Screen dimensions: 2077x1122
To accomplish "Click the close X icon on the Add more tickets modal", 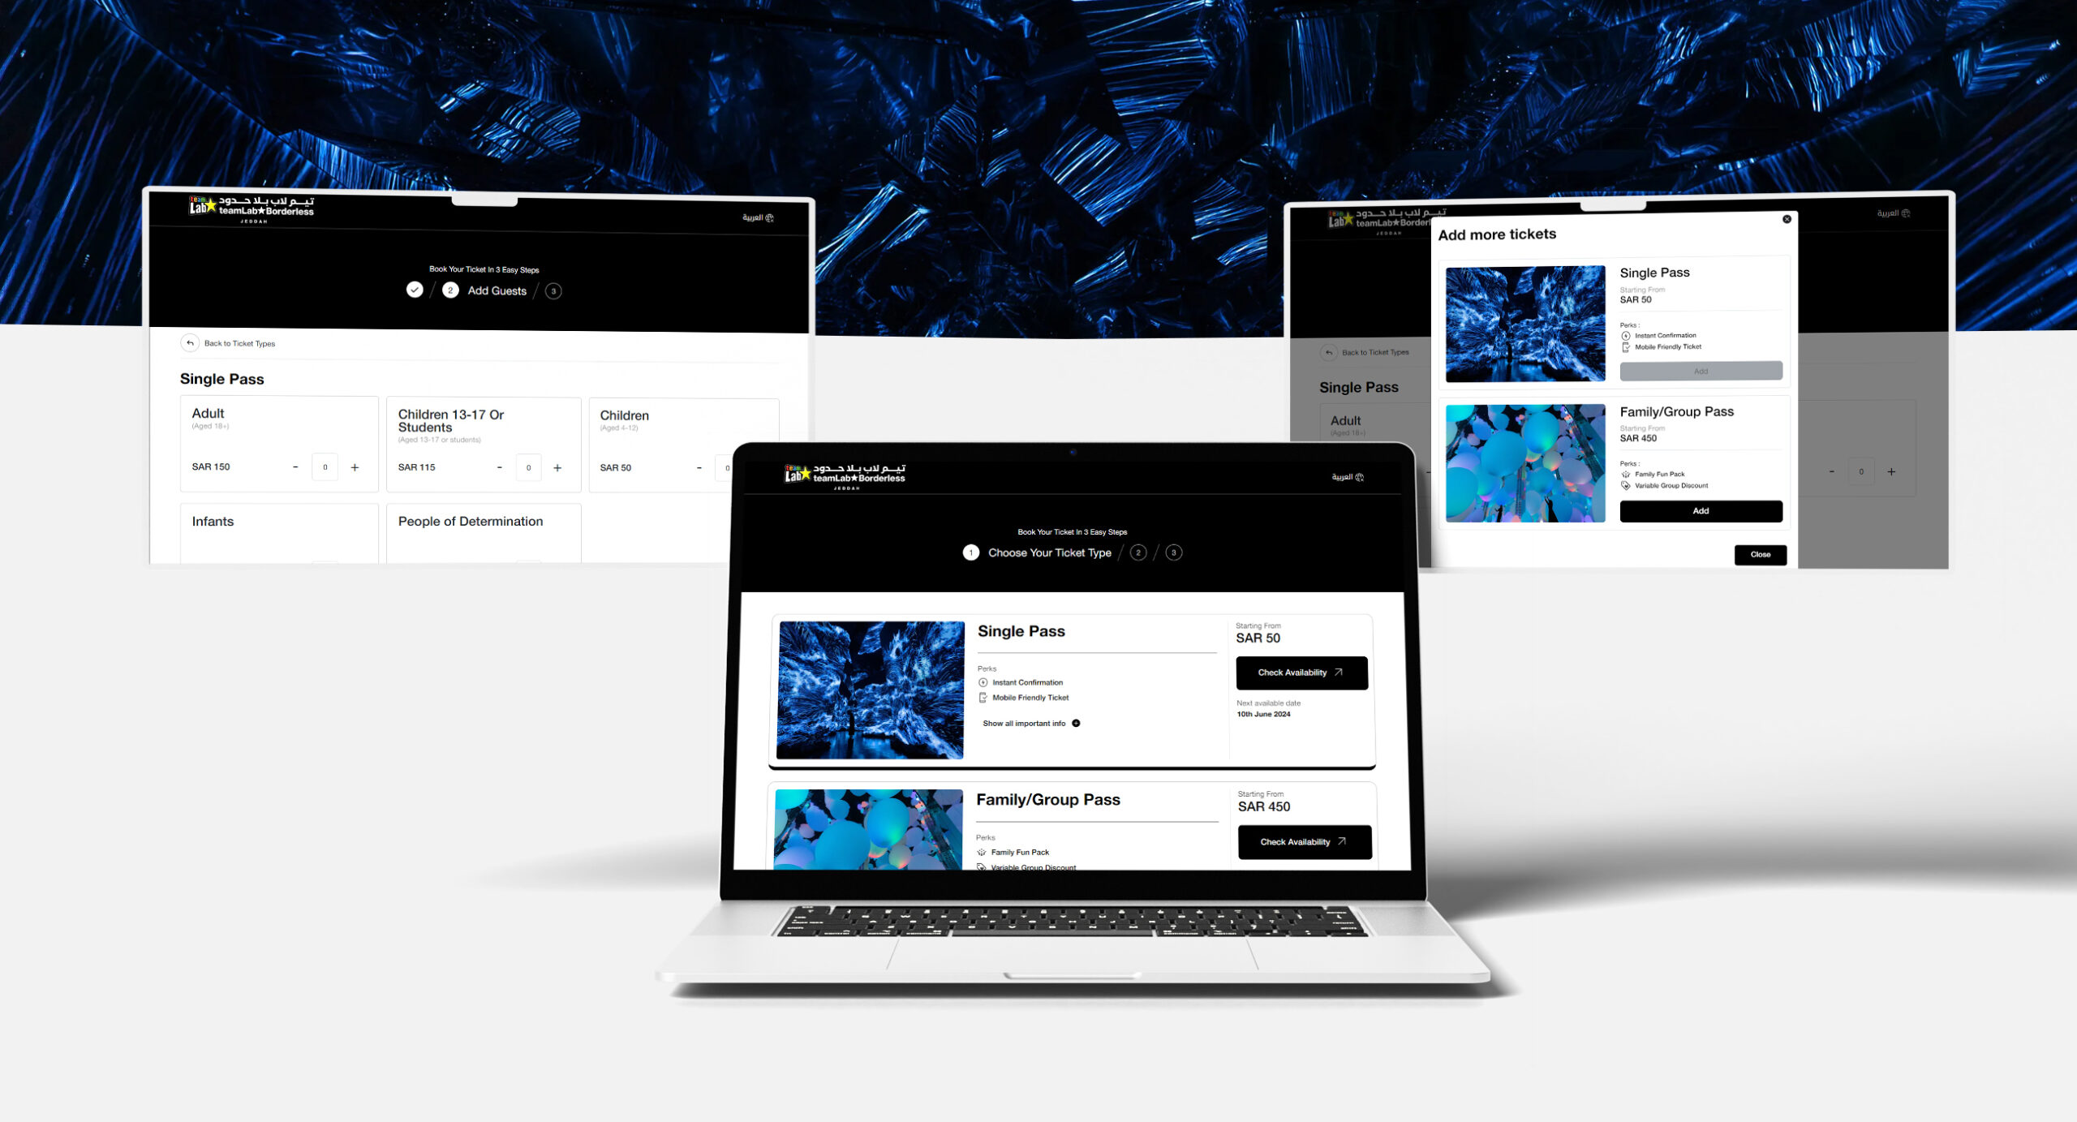I will coord(1787,220).
